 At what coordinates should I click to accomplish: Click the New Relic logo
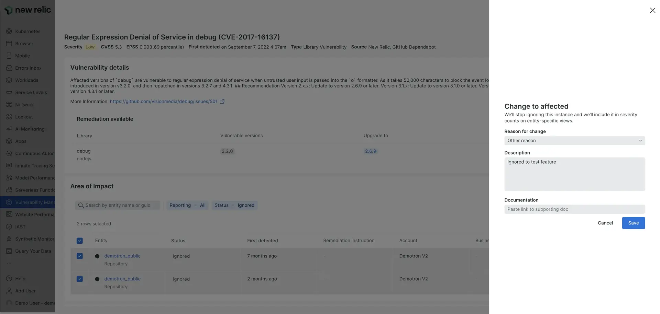tap(27, 10)
